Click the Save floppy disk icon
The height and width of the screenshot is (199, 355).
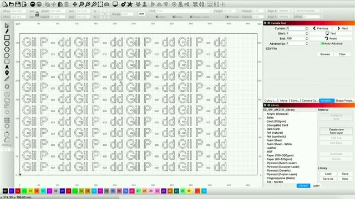point(17,4)
